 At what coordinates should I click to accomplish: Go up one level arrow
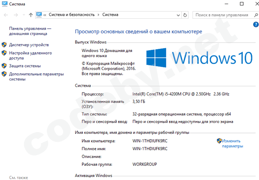click(x=31, y=15)
